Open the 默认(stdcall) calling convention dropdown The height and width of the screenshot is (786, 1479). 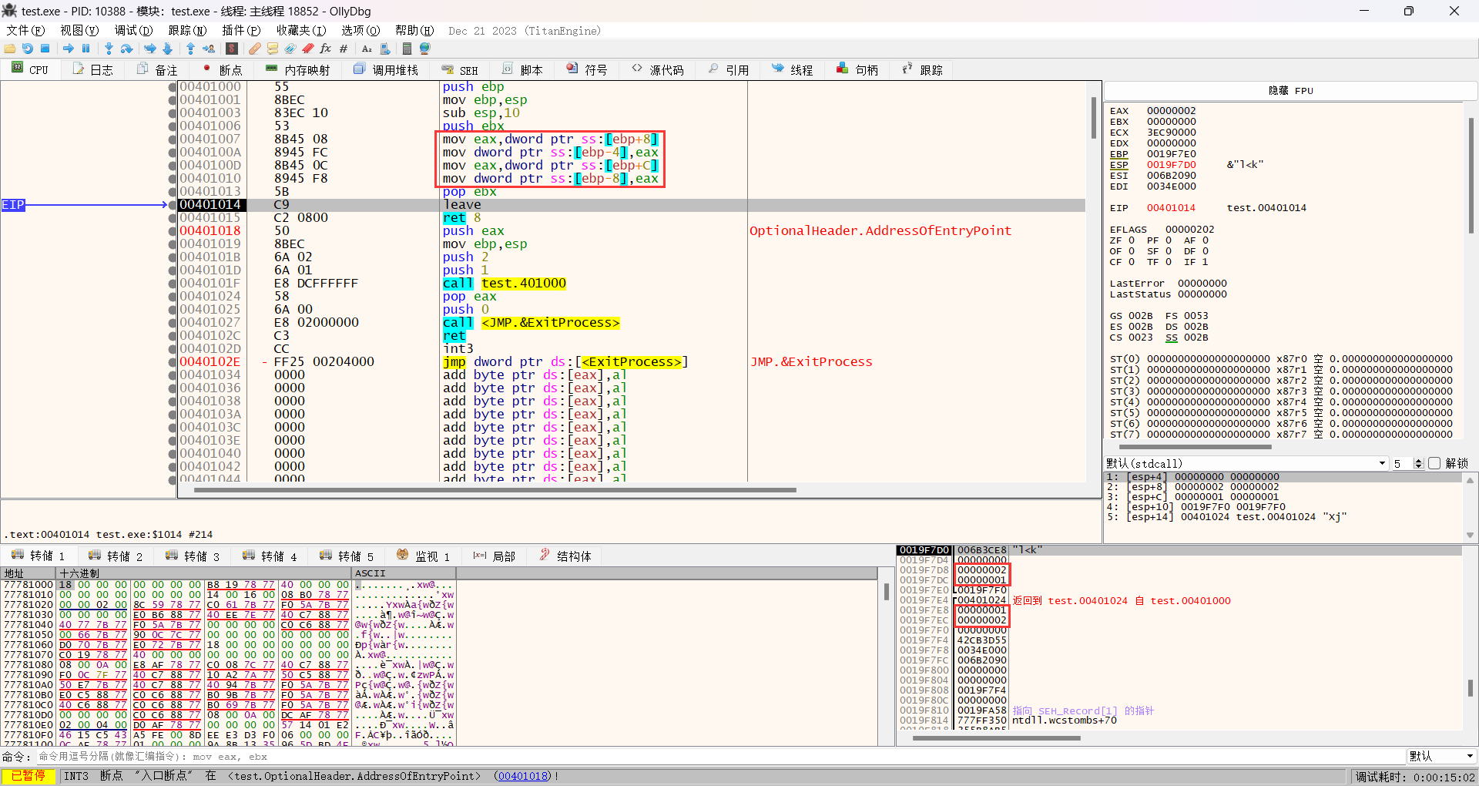[1246, 463]
